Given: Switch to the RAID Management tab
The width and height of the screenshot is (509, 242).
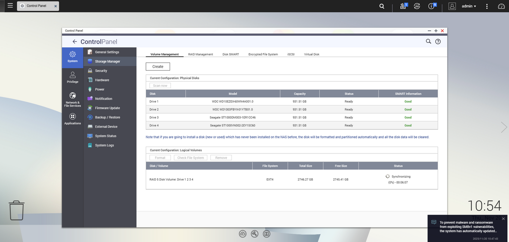Looking at the screenshot, I should coord(200,54).
